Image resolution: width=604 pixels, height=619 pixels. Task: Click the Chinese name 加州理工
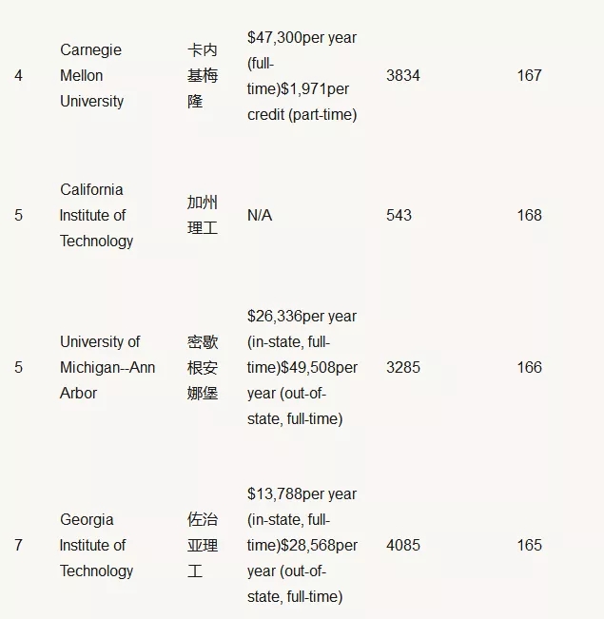[x=203, y=215]
